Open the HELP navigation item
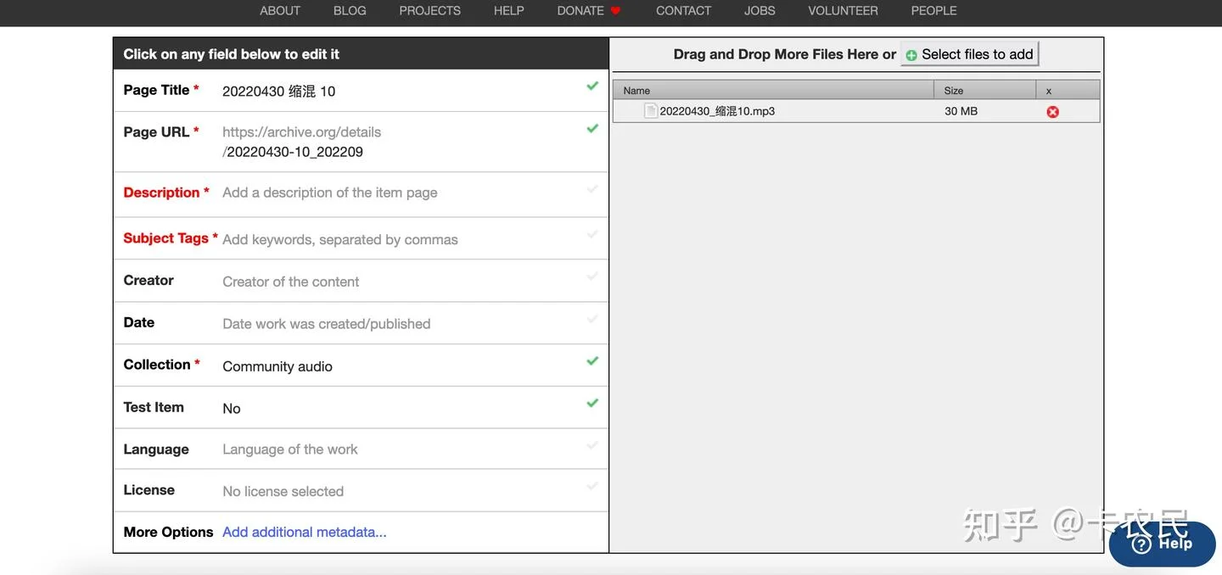 click(509, 10)
